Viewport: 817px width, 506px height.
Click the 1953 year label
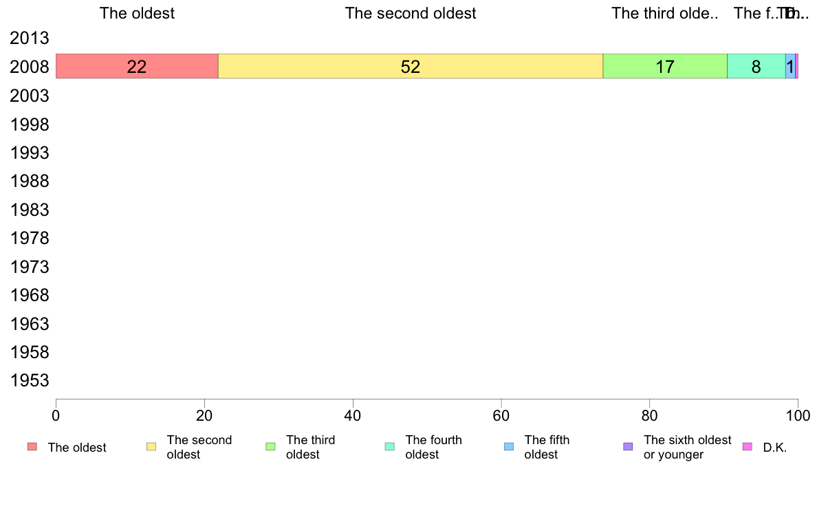[x=29, y=380]
